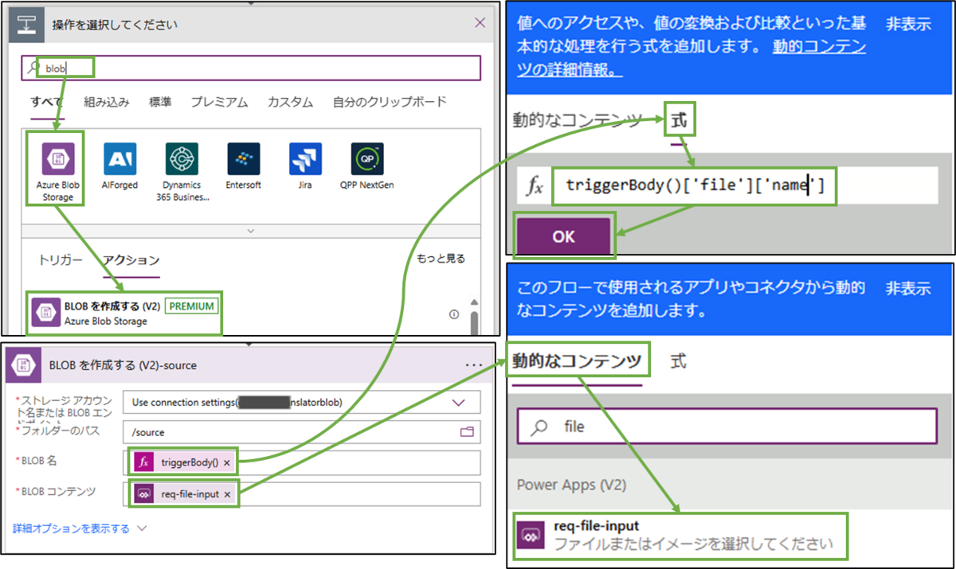Click the info icon on the BLOB を作成する (V2) row
Image resolution: width=956 pixels, height=569 pixels.
pos(454,314)
